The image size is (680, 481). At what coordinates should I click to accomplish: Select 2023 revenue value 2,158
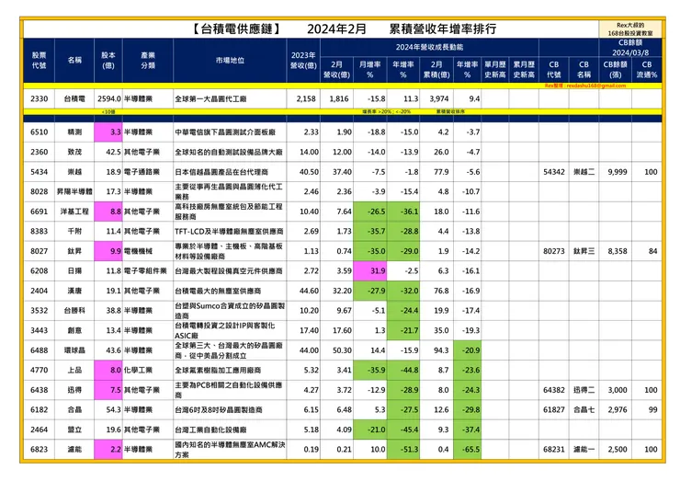tap(303, 99)
